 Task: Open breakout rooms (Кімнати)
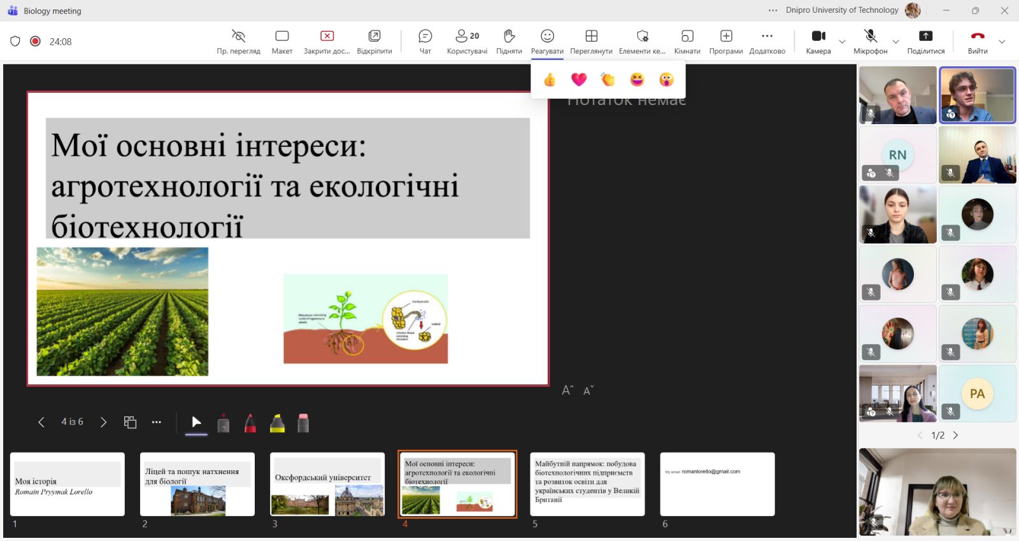coord(687,41)
